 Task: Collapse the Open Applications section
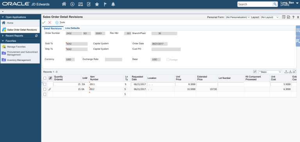click(3, 17)
